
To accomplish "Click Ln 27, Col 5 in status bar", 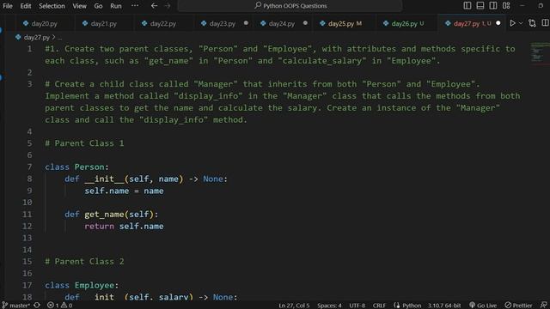I will point(294,306).
